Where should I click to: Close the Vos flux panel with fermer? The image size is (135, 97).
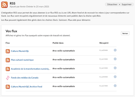125,33
